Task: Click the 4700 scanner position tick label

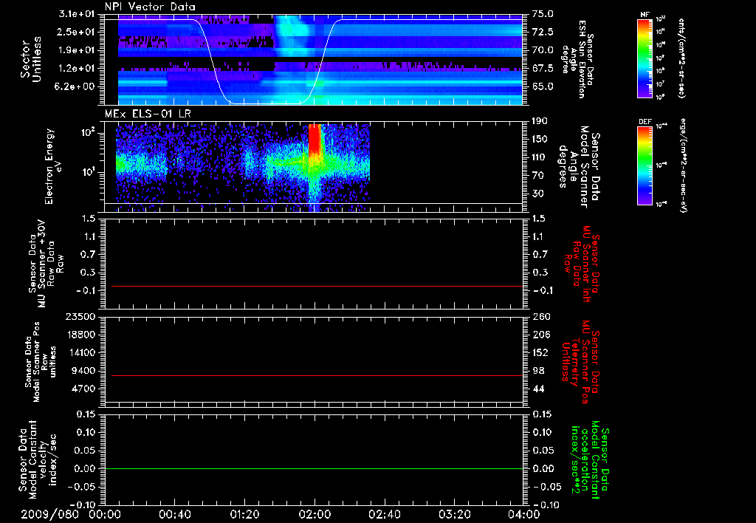Action: (83, 389)
